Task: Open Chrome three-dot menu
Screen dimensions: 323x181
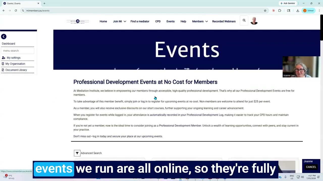Action: [319, 11]
